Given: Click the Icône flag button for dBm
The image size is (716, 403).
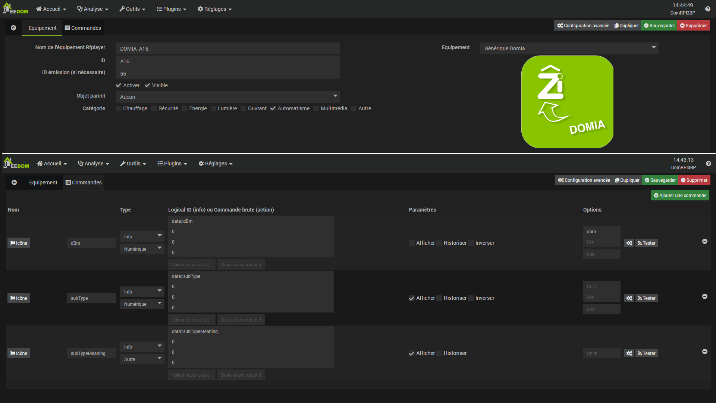Looking at the screenshot, I should click(19, 243).
